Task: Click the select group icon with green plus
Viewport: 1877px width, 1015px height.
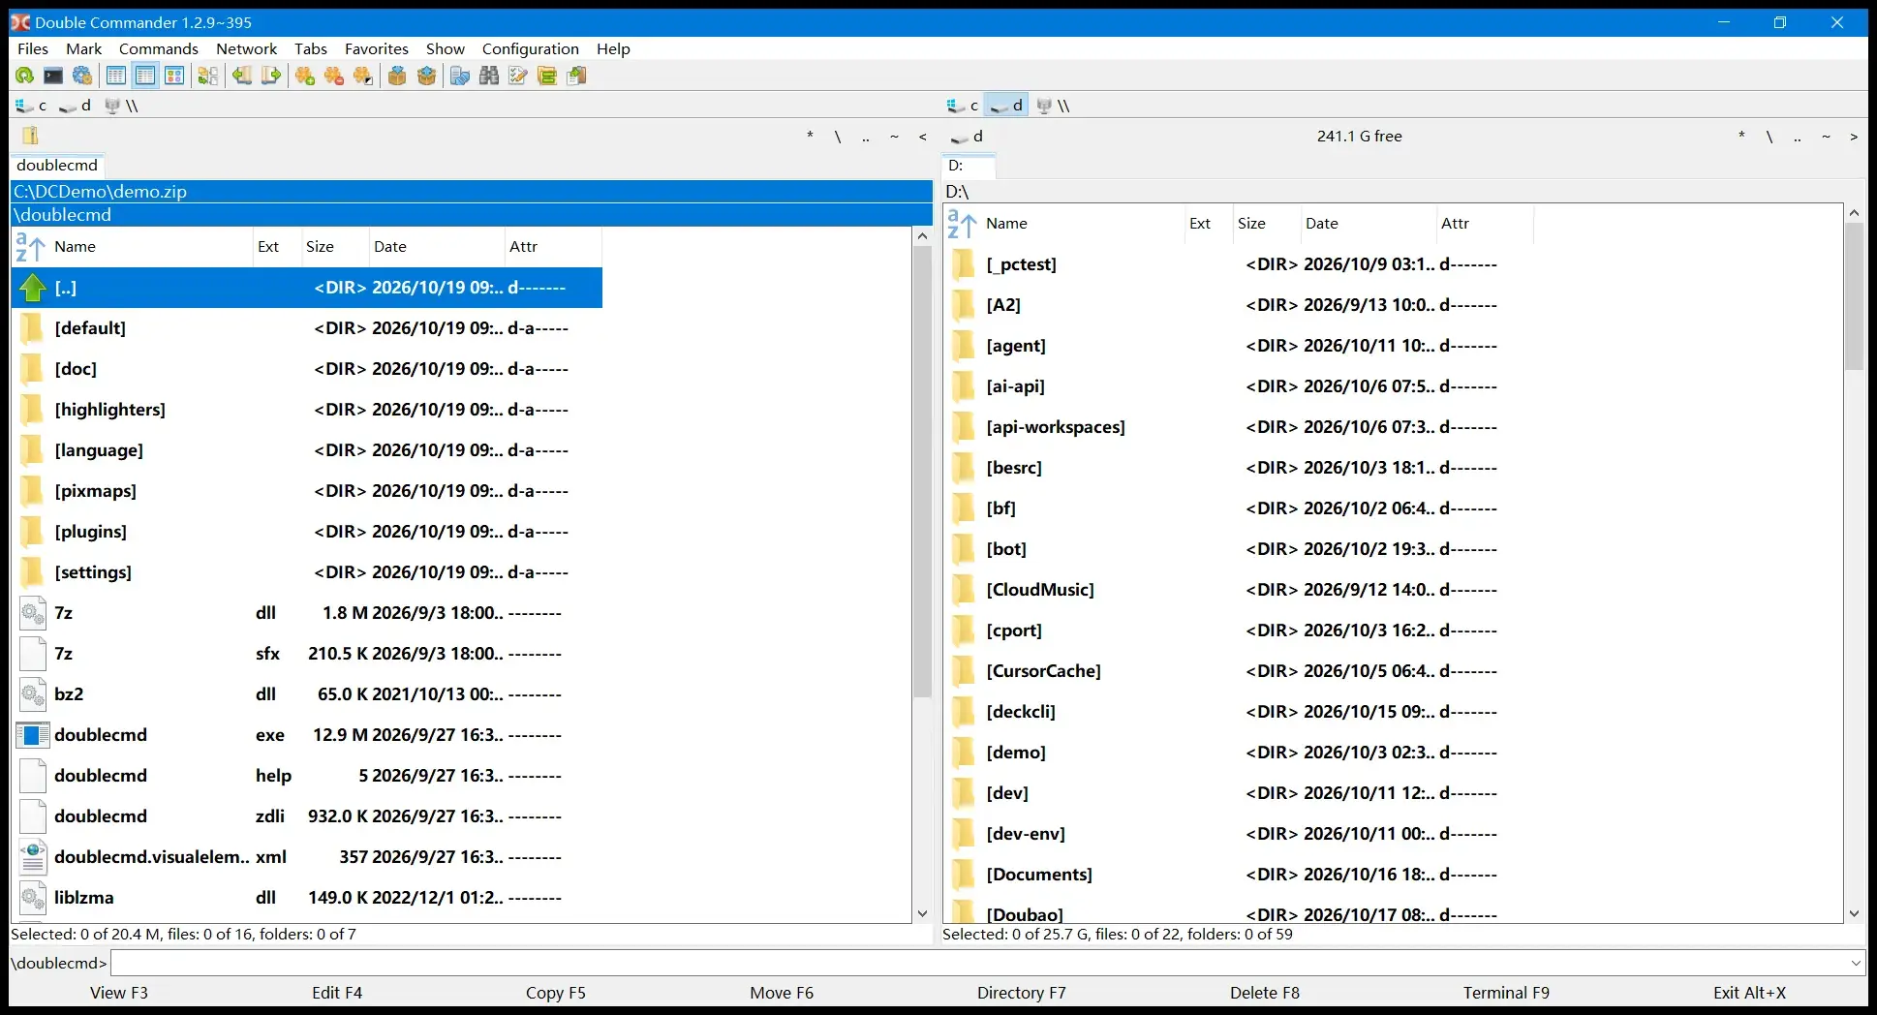Action: [305, 76]
